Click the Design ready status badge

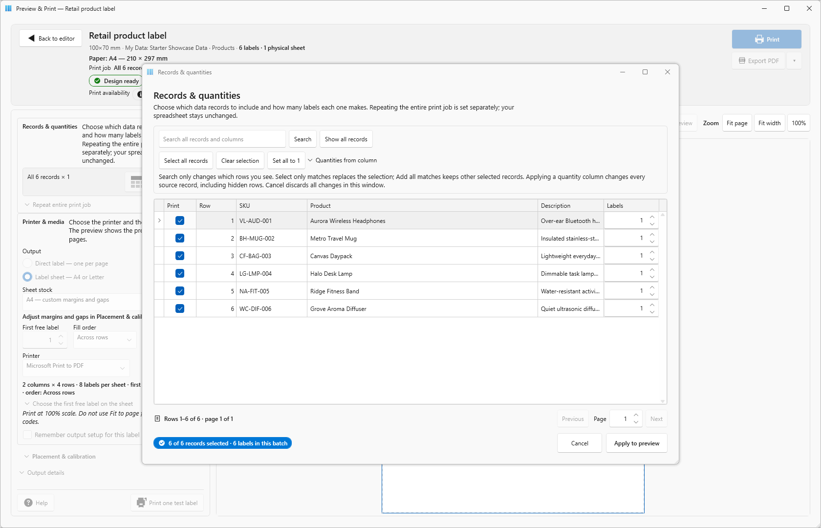(x=116, y=81)
